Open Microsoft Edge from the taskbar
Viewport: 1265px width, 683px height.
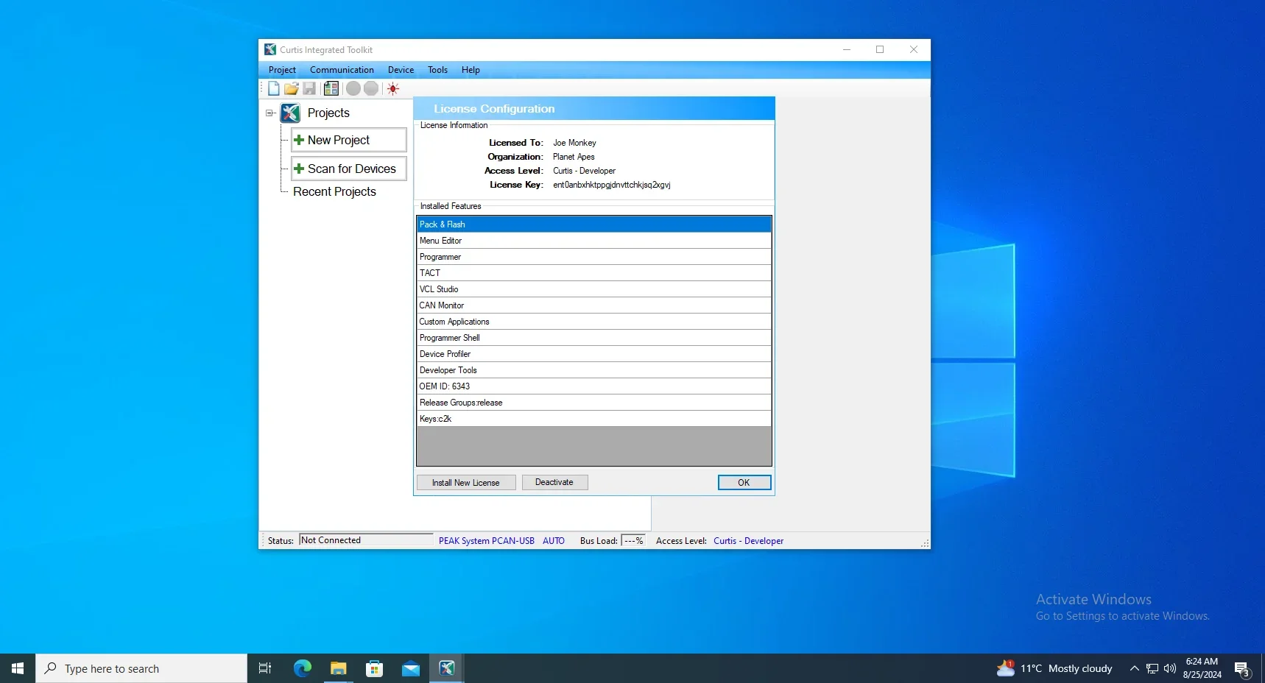(303, 668)
